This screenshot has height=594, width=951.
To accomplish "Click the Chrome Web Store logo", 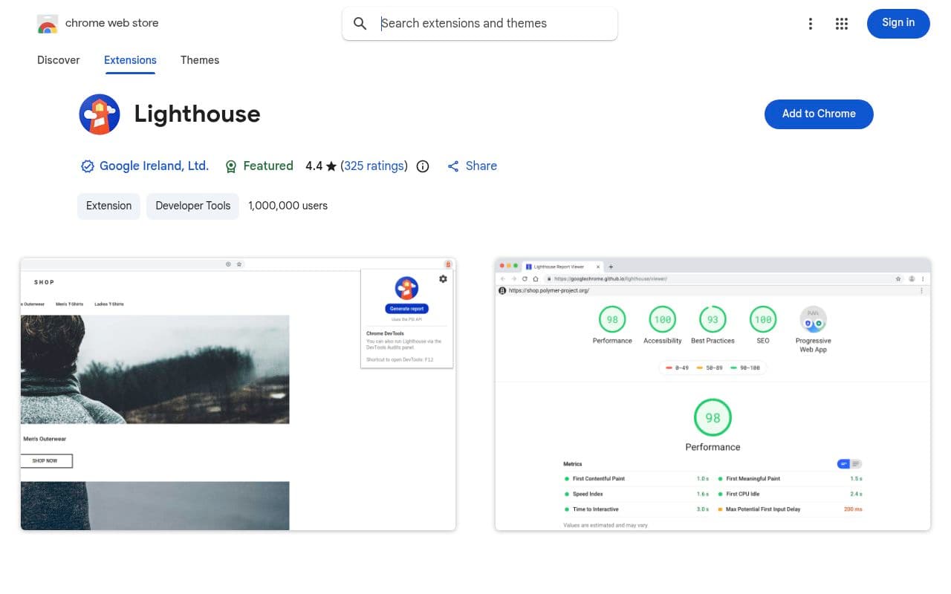I will click(48, 23).
